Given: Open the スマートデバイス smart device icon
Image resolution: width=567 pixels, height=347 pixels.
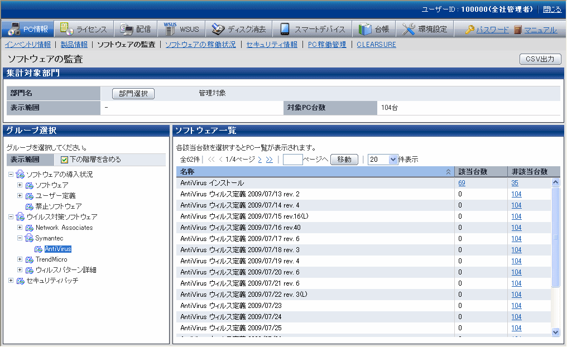Looking at the screenshot, I should tap(285, 29).
